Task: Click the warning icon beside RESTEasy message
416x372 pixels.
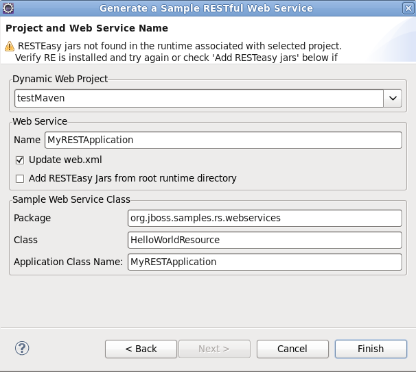Action: coord(10,47)
